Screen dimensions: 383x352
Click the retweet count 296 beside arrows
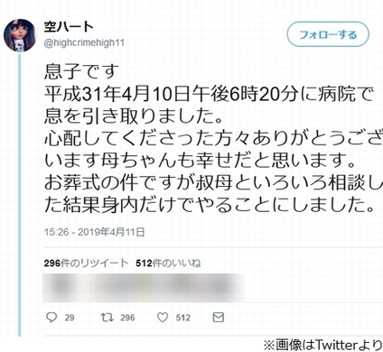click(127, 318)
